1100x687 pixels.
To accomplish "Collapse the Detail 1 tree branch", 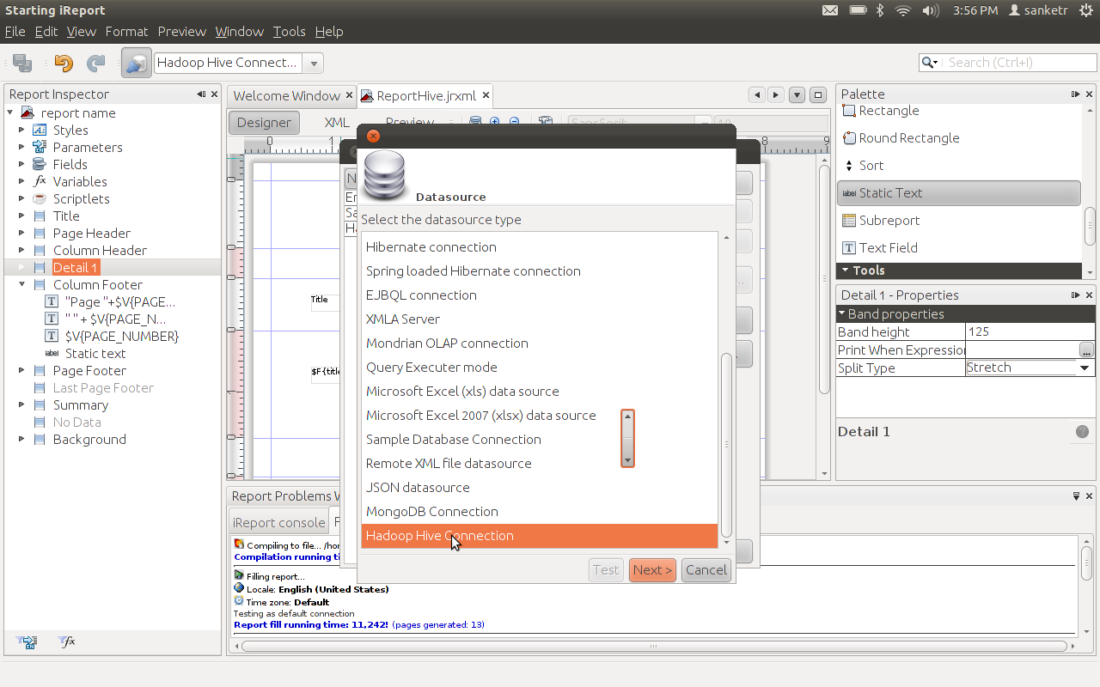I will [20, 267].
